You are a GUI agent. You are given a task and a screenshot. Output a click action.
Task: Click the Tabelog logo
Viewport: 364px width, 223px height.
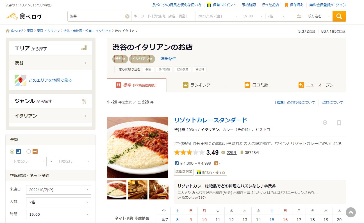[24, 16]
